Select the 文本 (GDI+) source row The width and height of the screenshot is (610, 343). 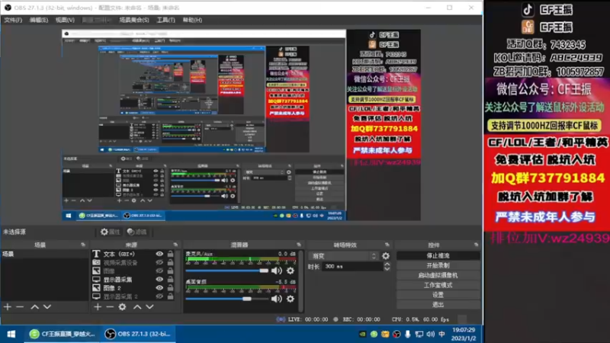coord(133,254)
